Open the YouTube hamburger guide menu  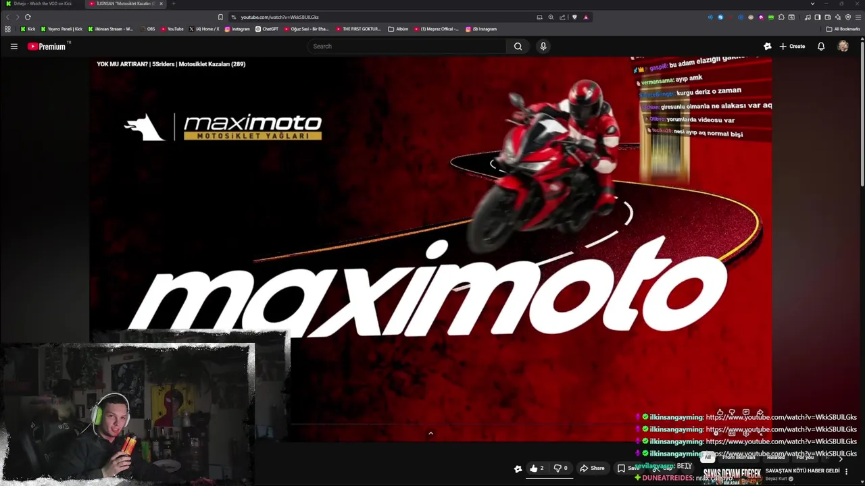pyautogui.click(x=14, y=46)
